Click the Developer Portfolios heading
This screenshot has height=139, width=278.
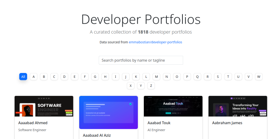tap(141, 19)
